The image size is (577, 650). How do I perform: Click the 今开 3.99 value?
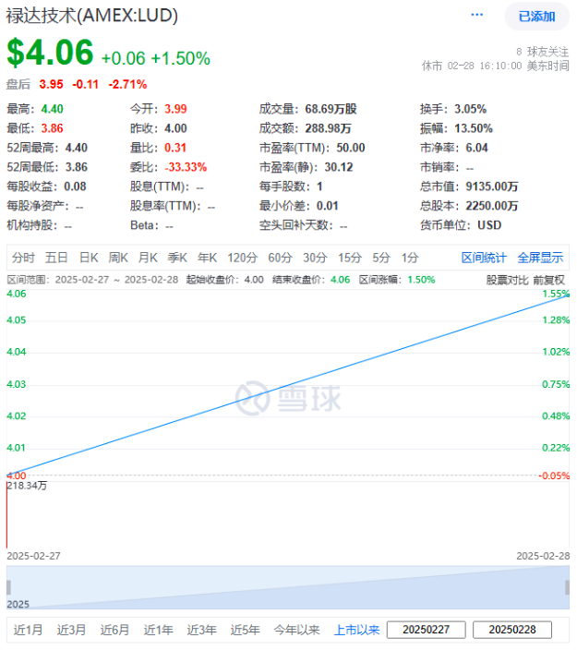pos(175,109)
